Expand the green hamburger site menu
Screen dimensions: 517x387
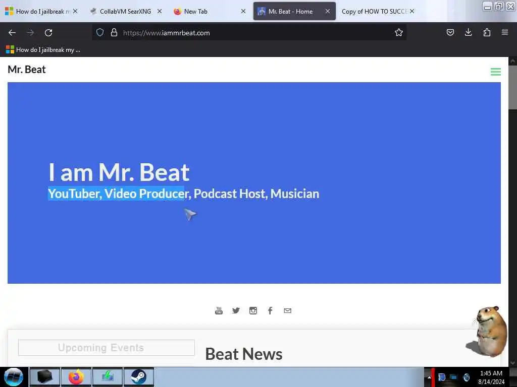pyautogui.click(x=496, y=72)
